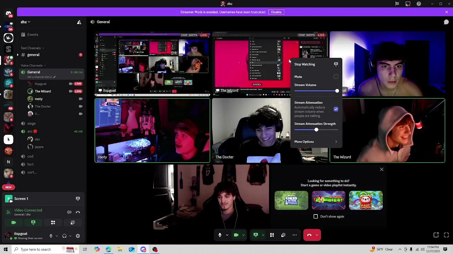
Task: Toggle screen share button in sidebar panel
Action: [x=33, y=223]
